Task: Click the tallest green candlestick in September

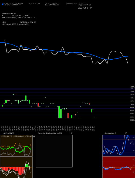Action: pos(59,112)
